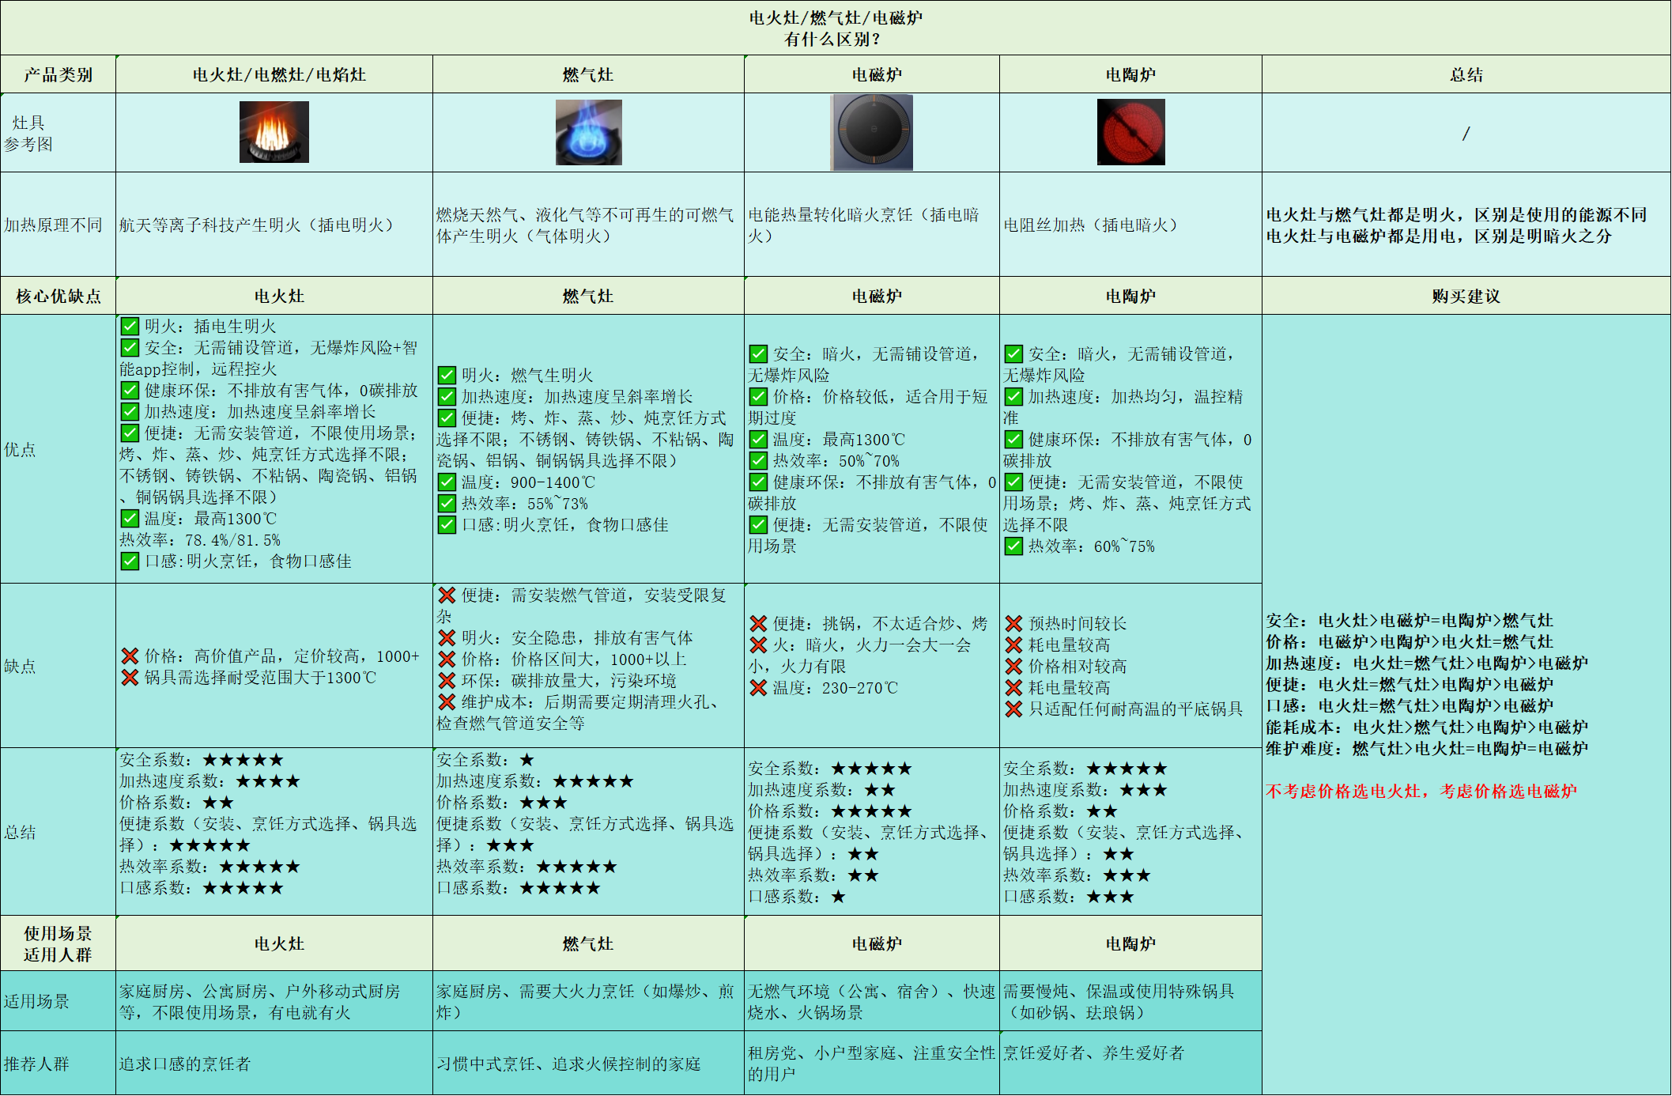Click the blue gas stove flame image
Screen dimensions: 1672x1096
pyautogui.click(x=588, y=132)
